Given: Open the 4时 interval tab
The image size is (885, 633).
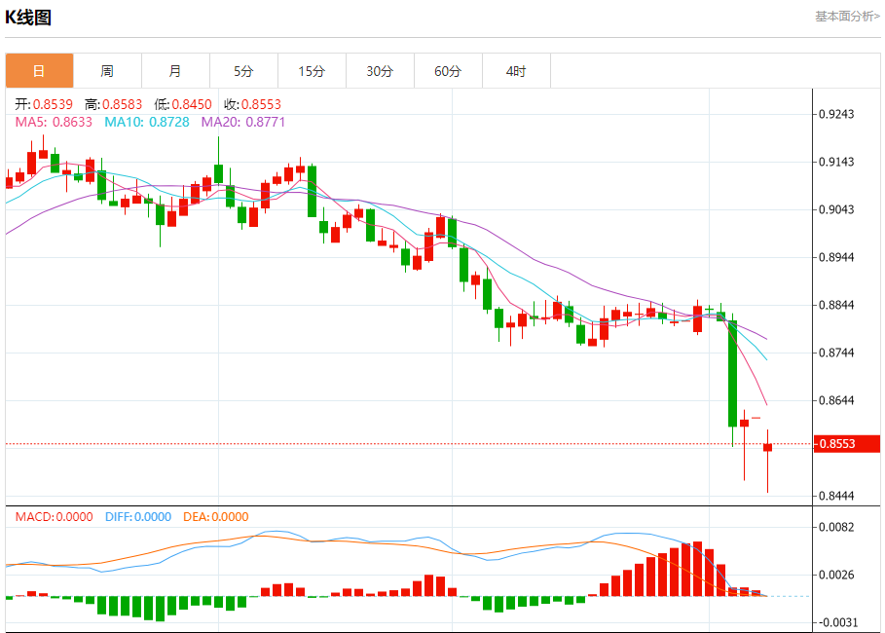Looking at the screenshot, I should click(x=516, y=71).
